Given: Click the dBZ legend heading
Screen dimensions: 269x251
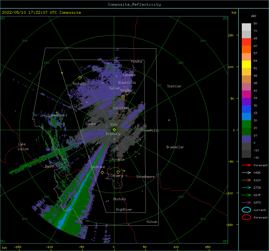Looking at the screenshot, I should [x=253, y=16].
